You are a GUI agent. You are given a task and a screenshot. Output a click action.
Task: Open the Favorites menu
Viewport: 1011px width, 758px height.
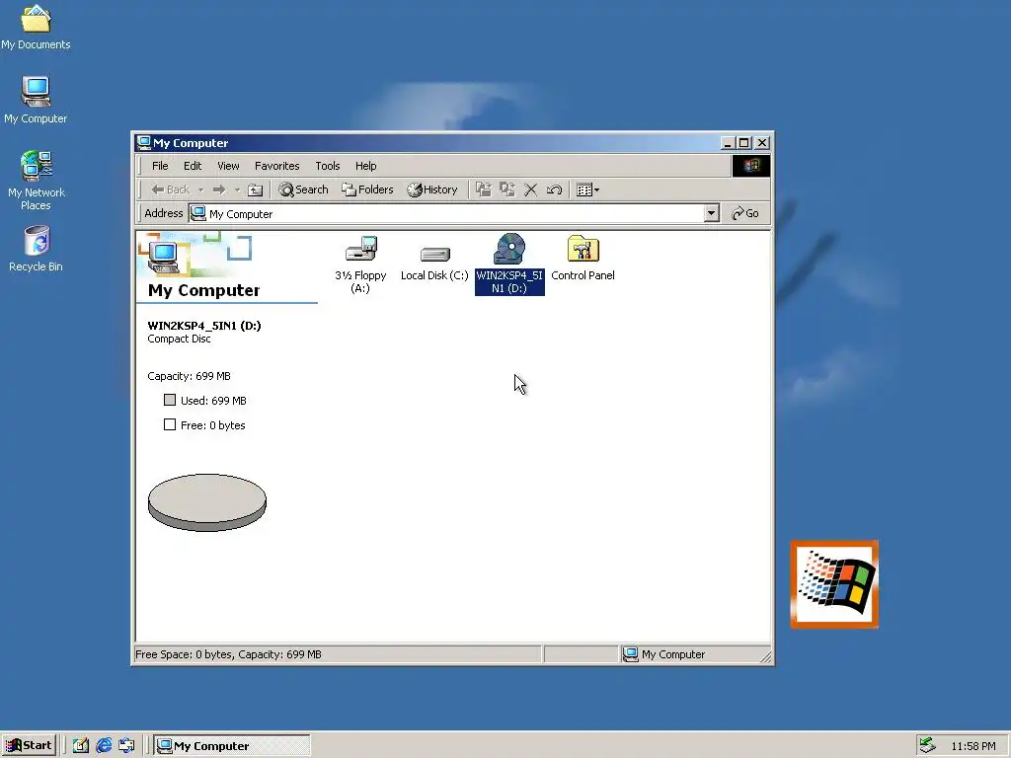point(277,166)
